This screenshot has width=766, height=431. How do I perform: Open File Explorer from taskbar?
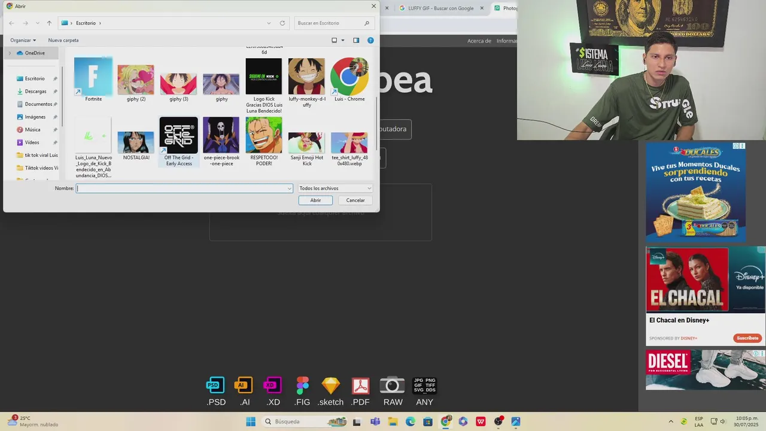393,421
